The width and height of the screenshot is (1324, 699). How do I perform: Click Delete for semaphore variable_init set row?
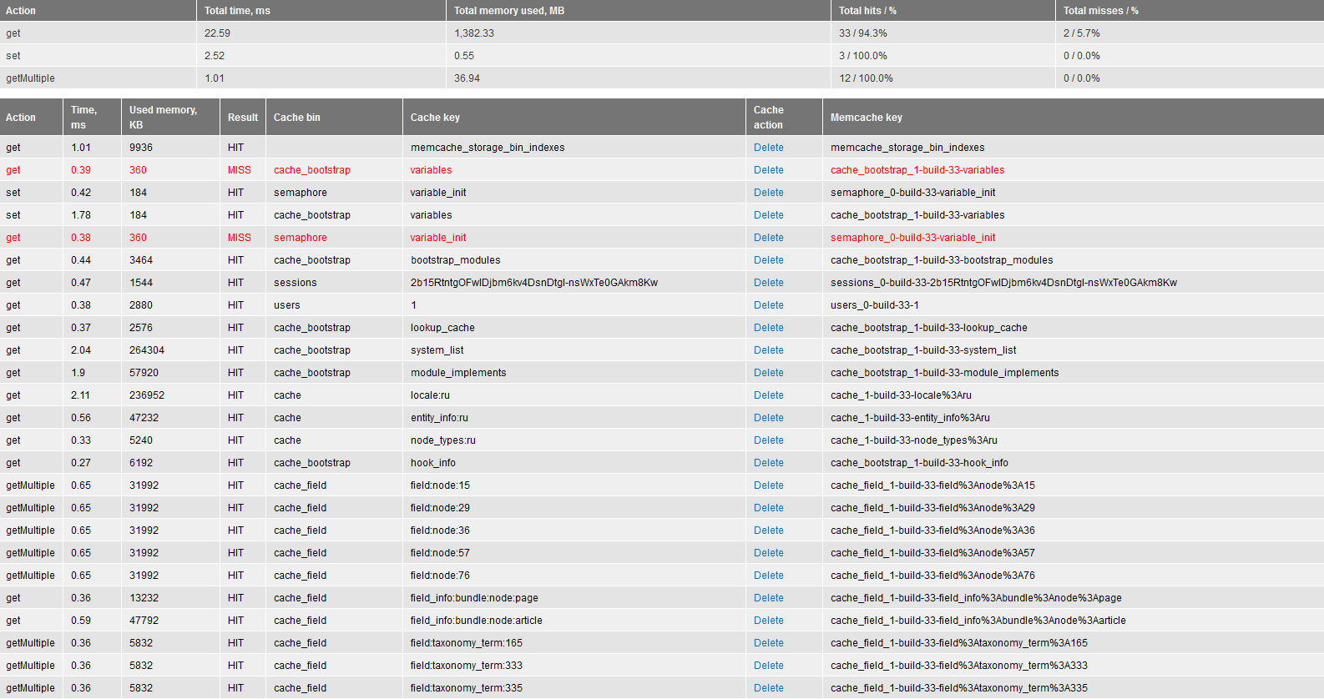click(x=768, y=193)
